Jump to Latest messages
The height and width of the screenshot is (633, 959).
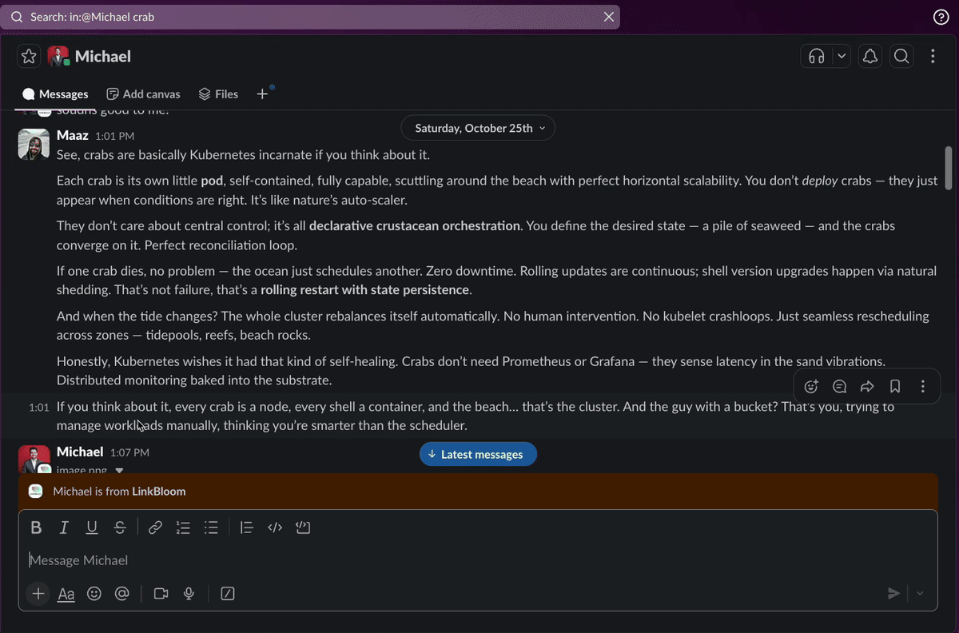click(478, 454)
